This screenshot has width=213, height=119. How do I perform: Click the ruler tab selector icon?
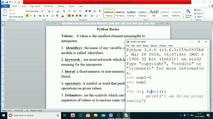click(x=3, y=24)
